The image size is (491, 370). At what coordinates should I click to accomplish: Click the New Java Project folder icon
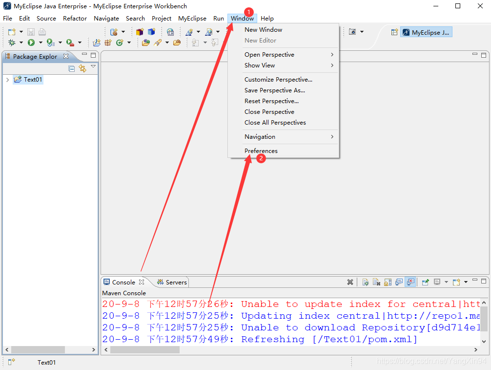pos(97,43)
